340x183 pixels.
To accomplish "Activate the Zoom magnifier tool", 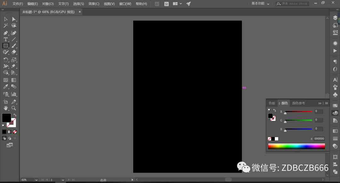I will point(14,108).
